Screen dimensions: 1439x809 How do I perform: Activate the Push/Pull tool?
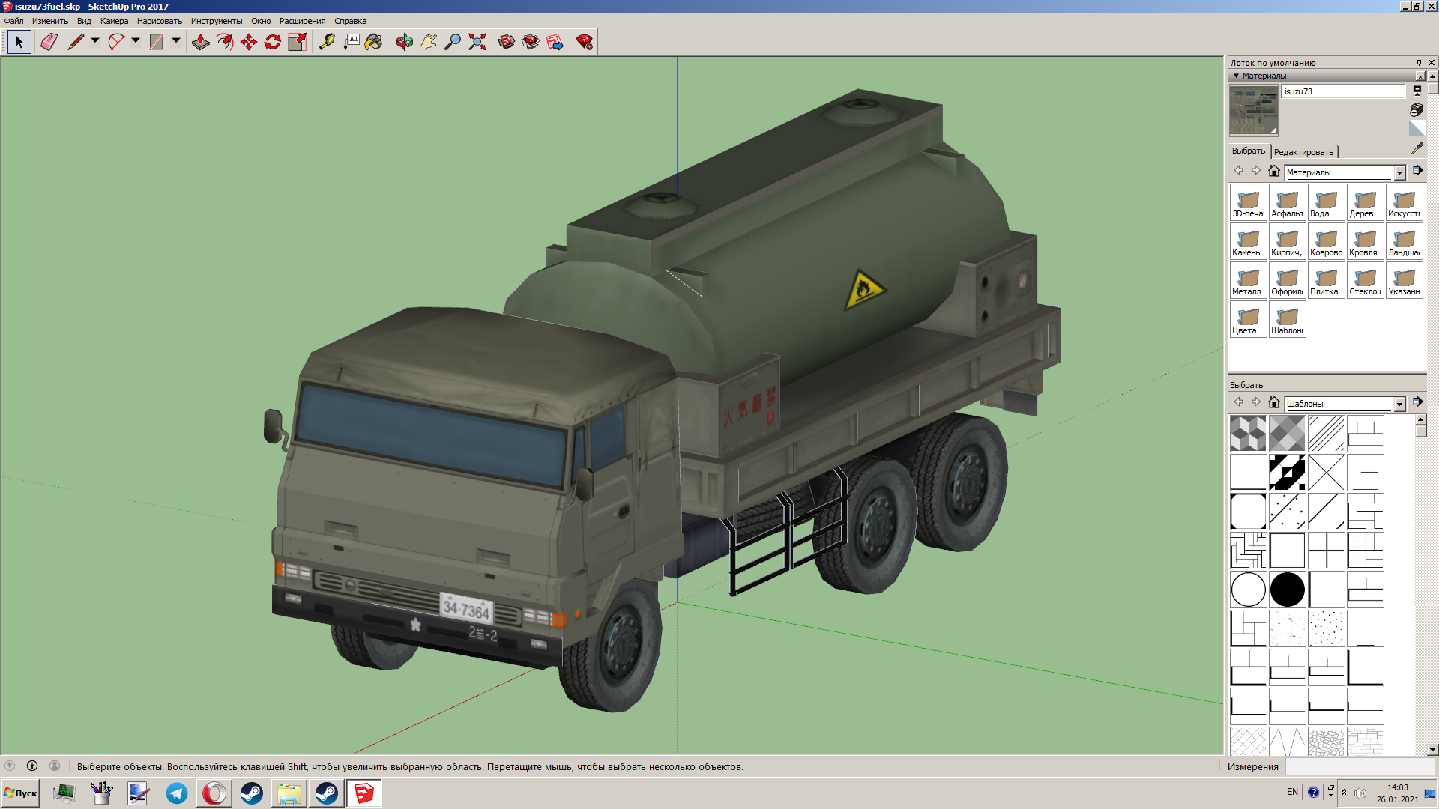tap(200, 42)
